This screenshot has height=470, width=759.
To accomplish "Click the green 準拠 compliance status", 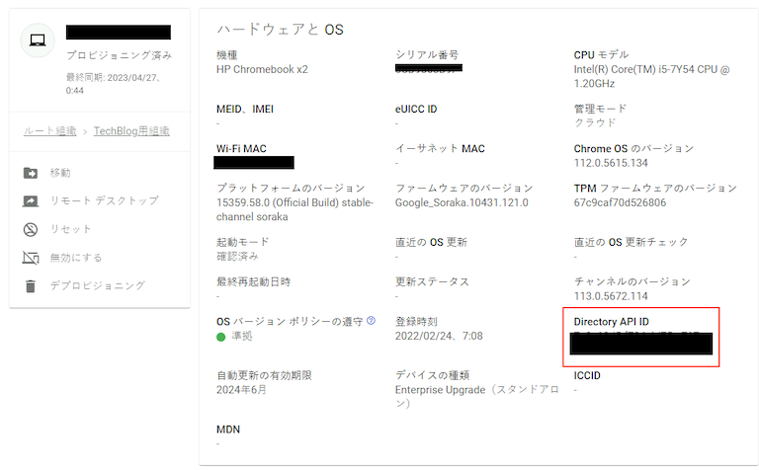I will (235, 336).
